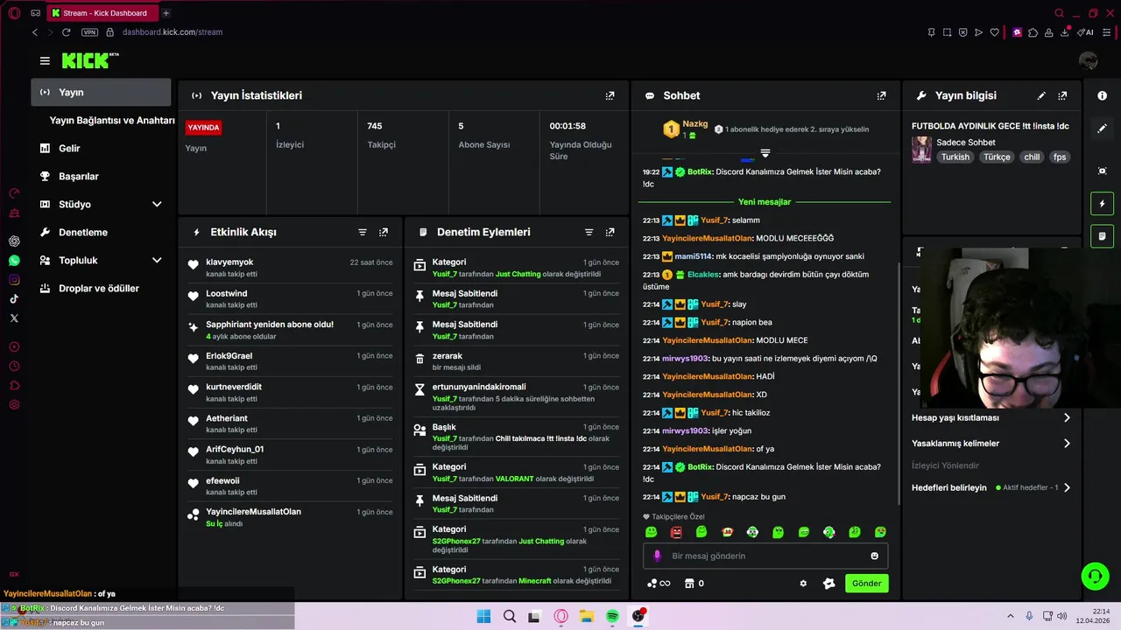Open Opera downloads icon

[1066, 32]
